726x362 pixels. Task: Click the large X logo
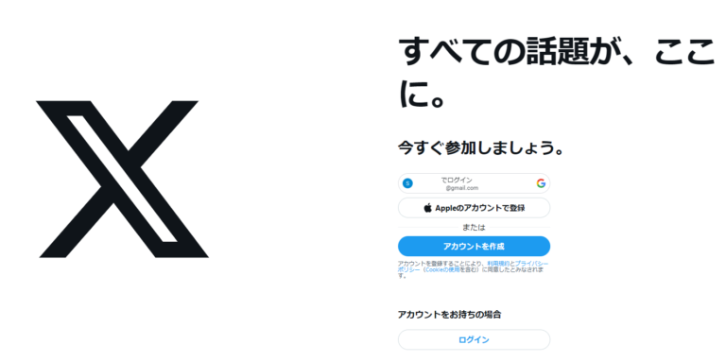122,179
